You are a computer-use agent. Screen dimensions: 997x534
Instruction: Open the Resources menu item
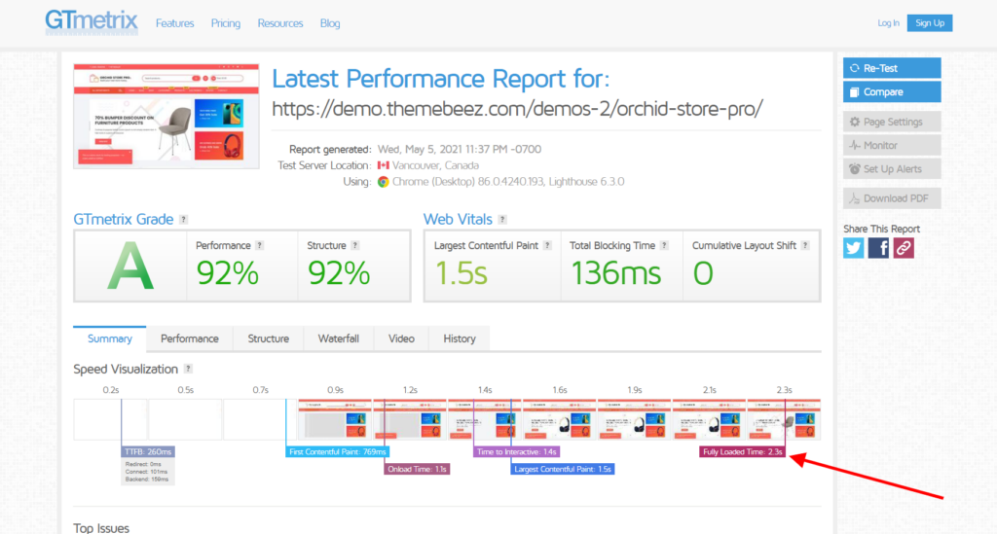(280, 23)
